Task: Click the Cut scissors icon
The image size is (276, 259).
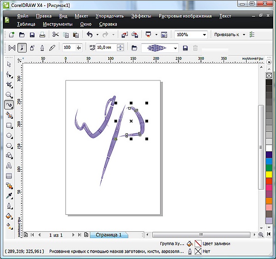Action: [56, 35]
